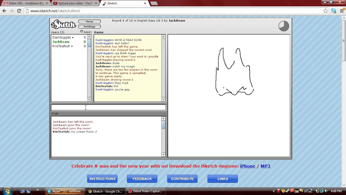Click the game log scroll up arrow
346x195 pixels.
pyautogui.click(x=163, y=37)
